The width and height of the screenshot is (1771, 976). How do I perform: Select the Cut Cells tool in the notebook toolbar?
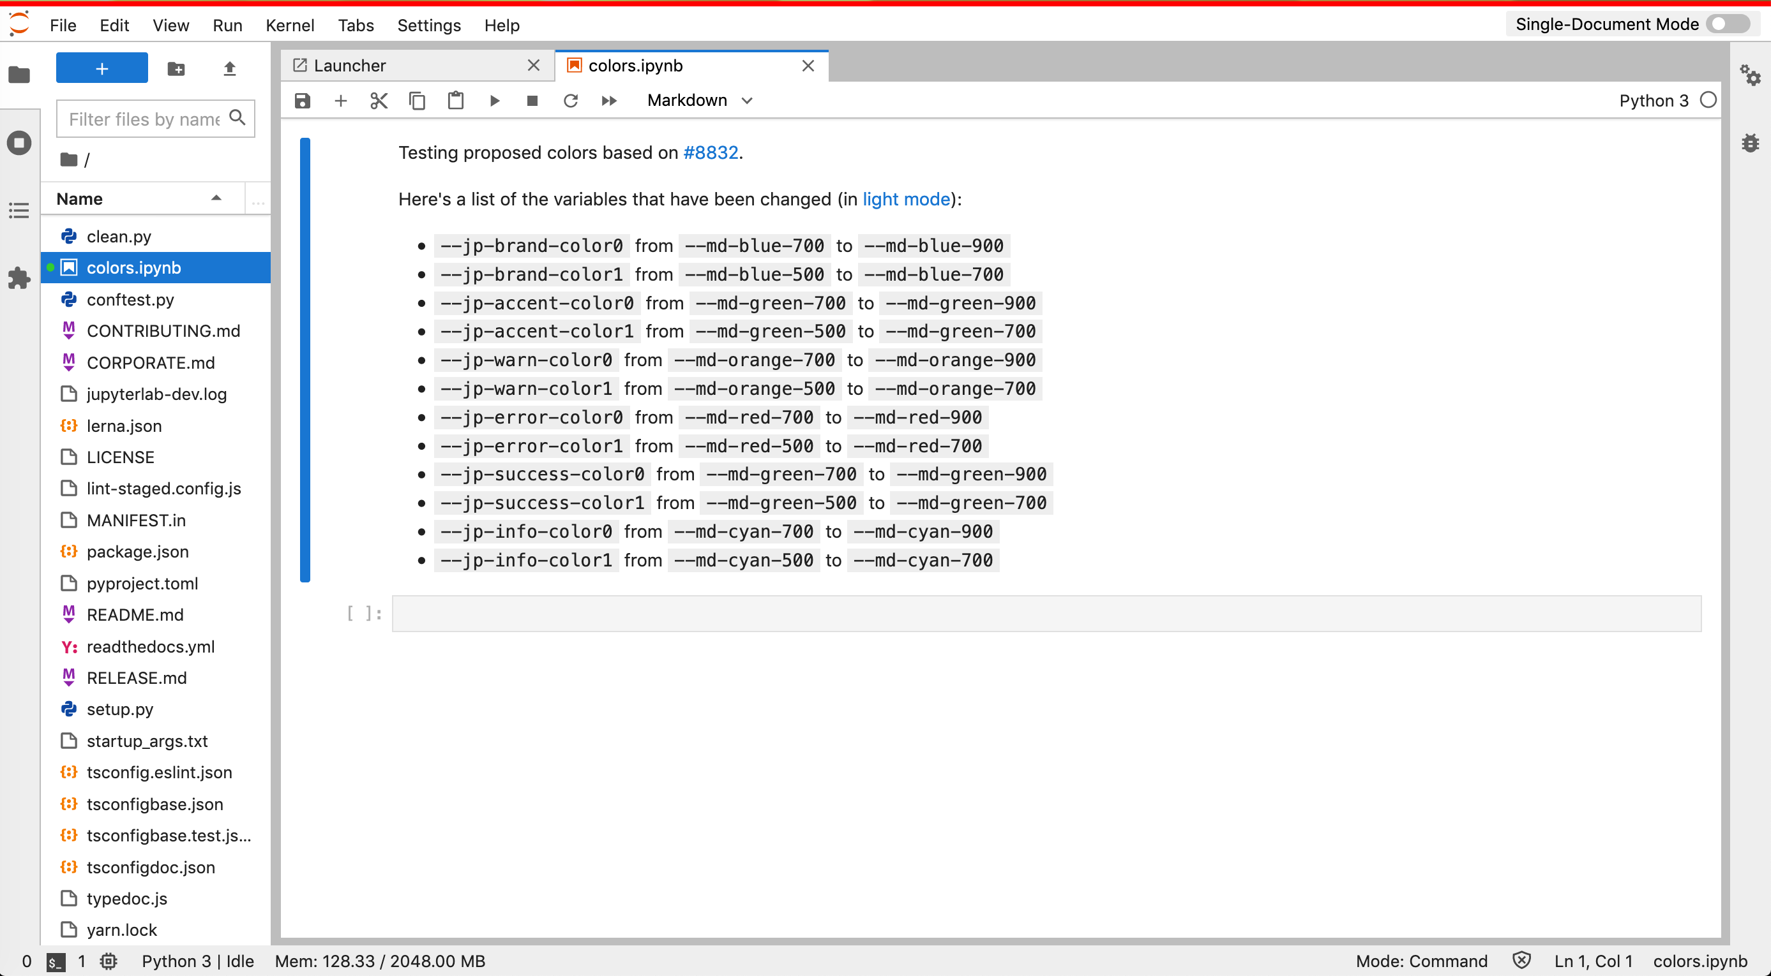379,100
